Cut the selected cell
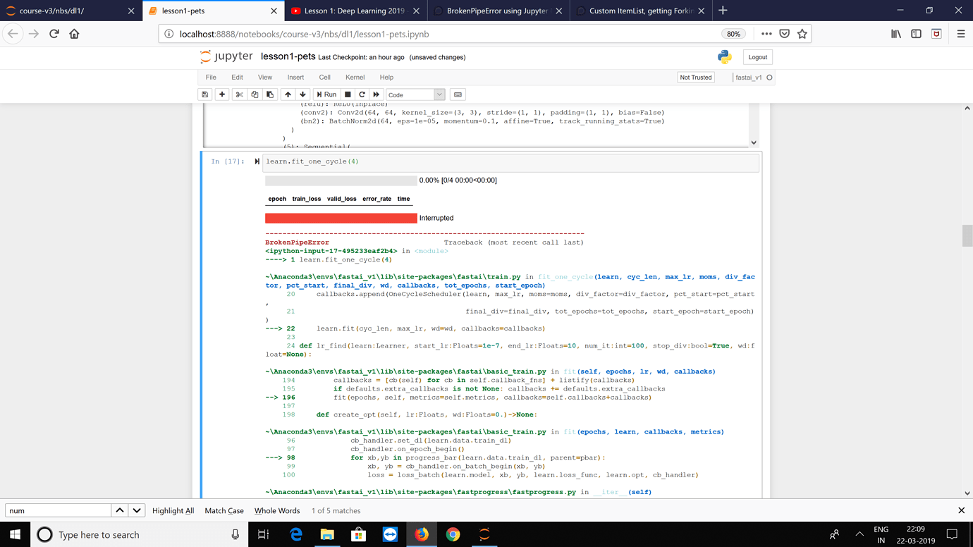The image size is (973, 547). 238,94
